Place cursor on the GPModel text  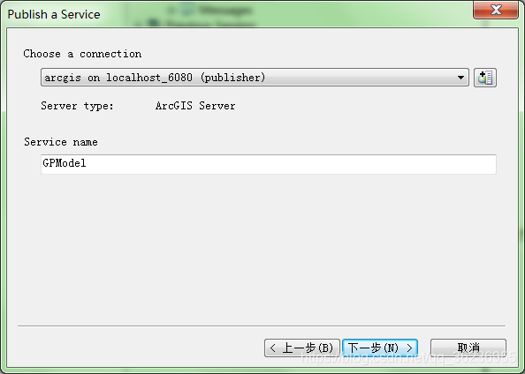tap(65, 163)
